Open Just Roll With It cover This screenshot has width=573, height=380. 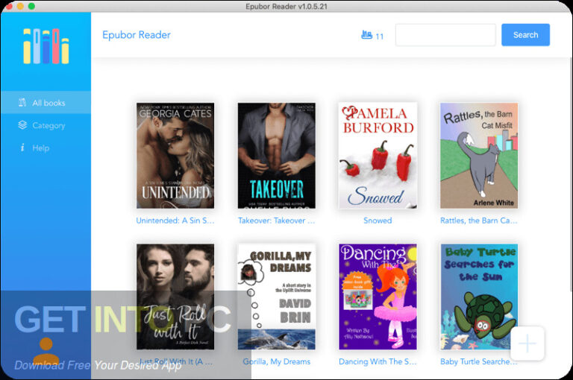click(x=175, y=297)
